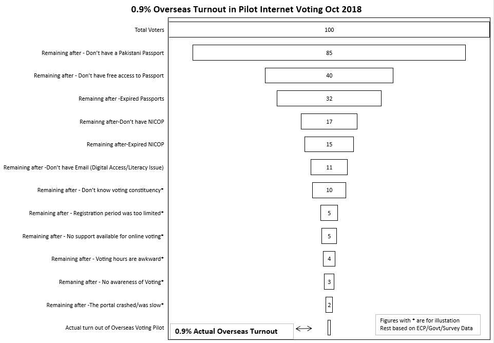Click the 'Voting hours are awkward' label

(x=107, y=259)
